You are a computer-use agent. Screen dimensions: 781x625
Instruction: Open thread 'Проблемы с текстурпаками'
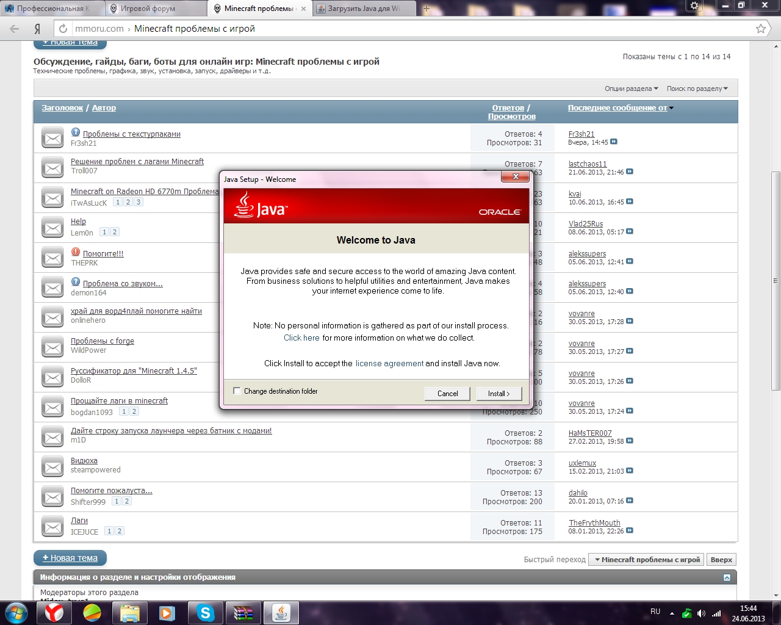(x=132, y=134)
